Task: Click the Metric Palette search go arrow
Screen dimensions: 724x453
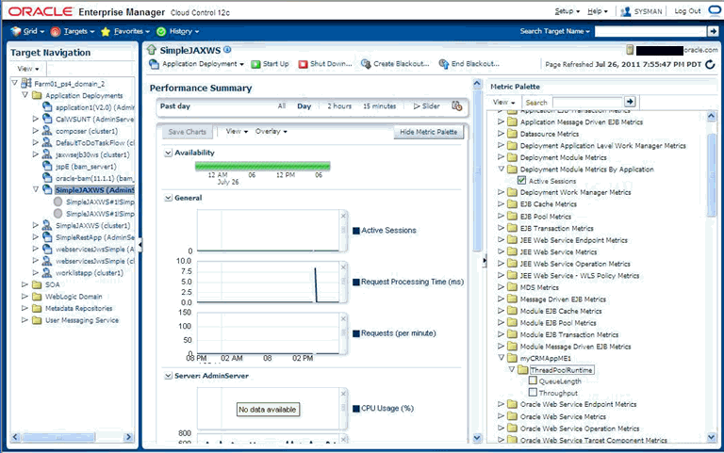Action: [630, 102]
